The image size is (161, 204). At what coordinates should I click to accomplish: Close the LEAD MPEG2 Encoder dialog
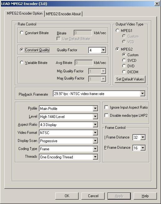pos(157,4)
